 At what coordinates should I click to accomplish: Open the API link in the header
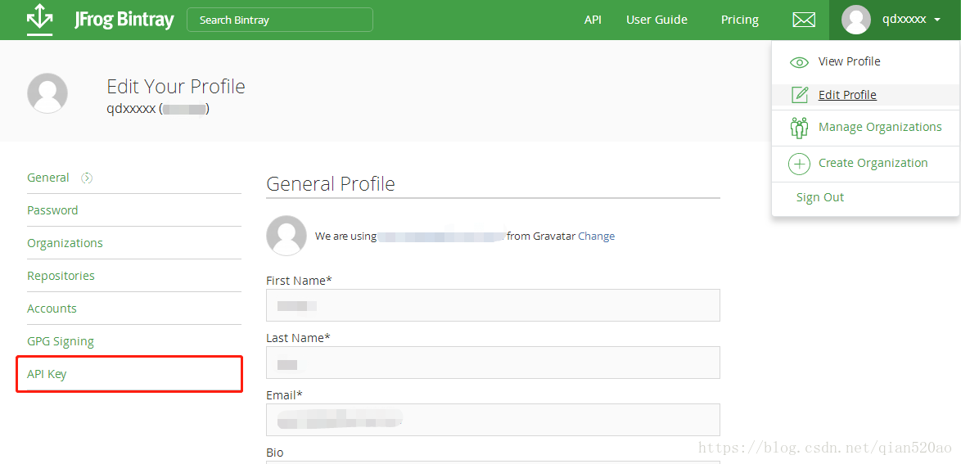click(593, 20)
